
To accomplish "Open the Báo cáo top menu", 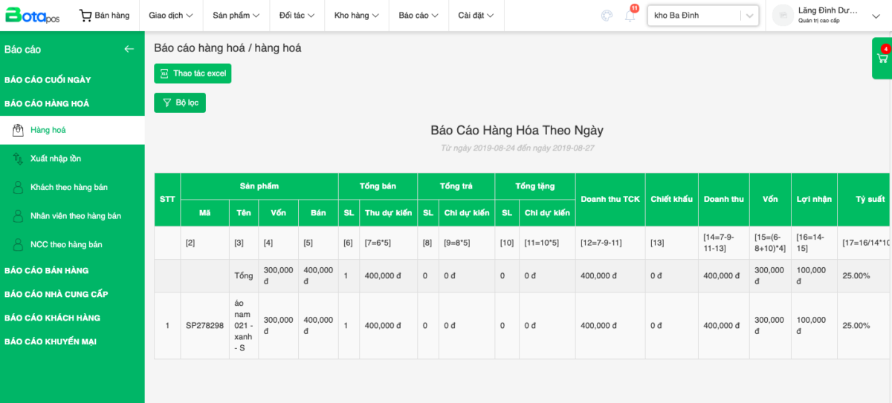I will click(418, 16).
